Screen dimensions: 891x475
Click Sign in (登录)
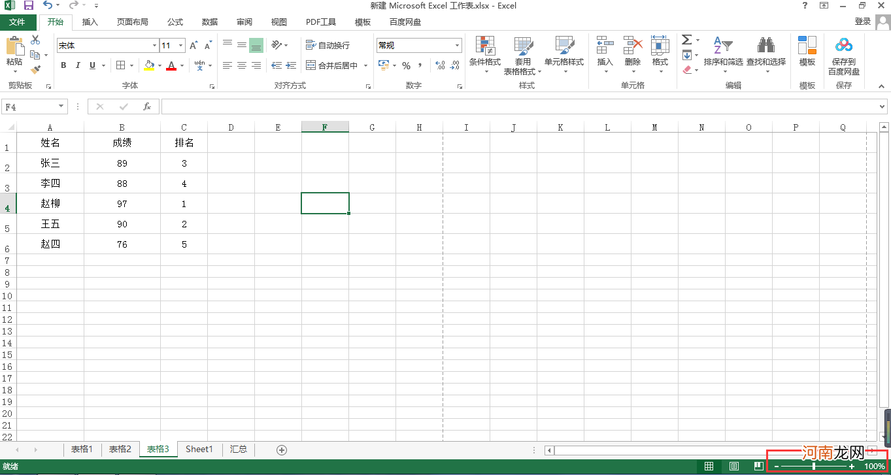pos(863,22)
